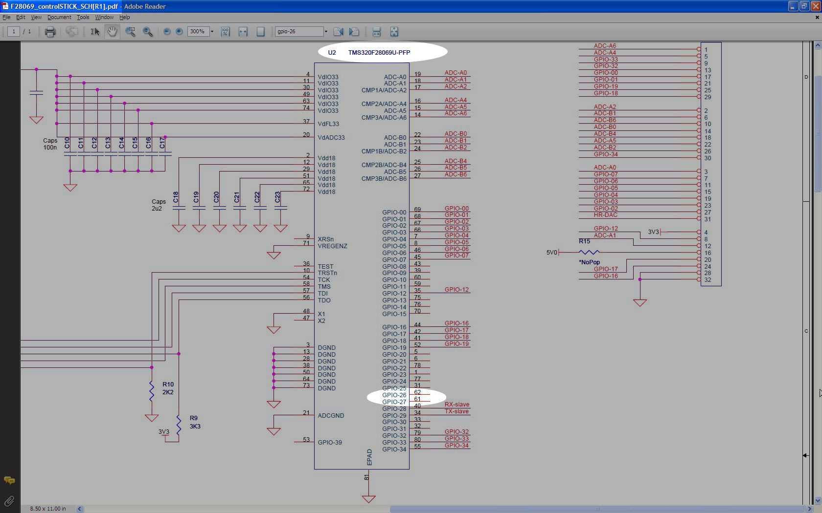
Task: Click the scroll right arrow
Action: [809, 509]
